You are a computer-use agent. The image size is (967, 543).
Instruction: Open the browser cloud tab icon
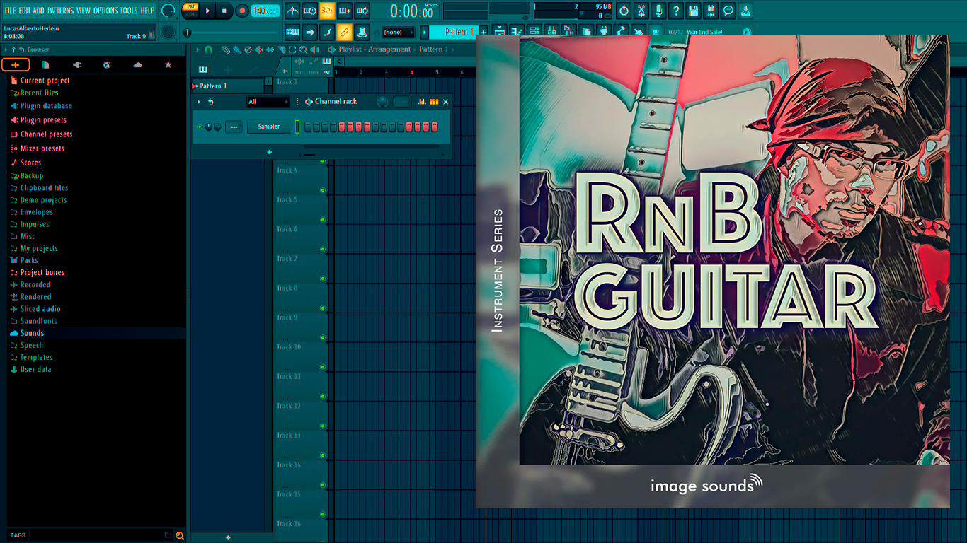point(137,65)
